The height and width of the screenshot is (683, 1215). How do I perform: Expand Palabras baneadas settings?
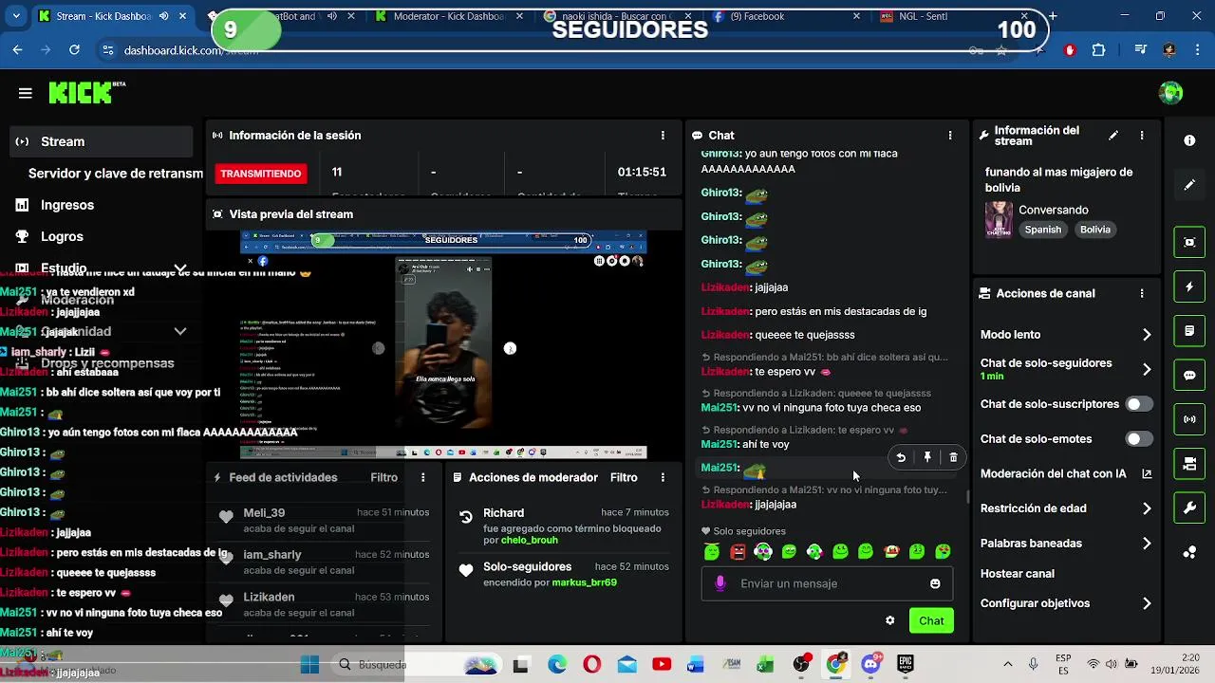point(1147,544)
